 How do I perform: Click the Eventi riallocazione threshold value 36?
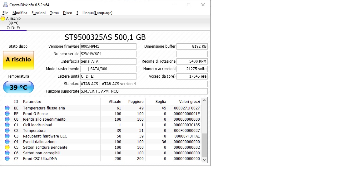[x=164, y=142]
